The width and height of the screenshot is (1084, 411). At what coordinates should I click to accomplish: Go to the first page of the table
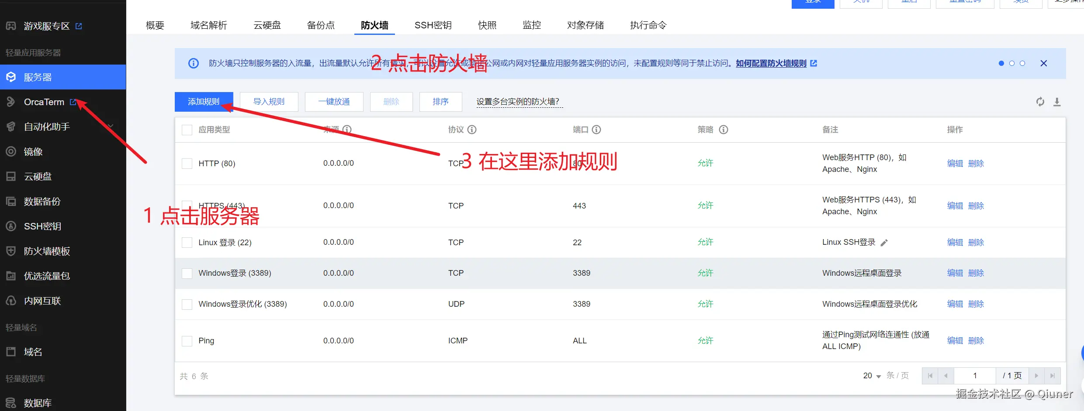pos(930,376)
